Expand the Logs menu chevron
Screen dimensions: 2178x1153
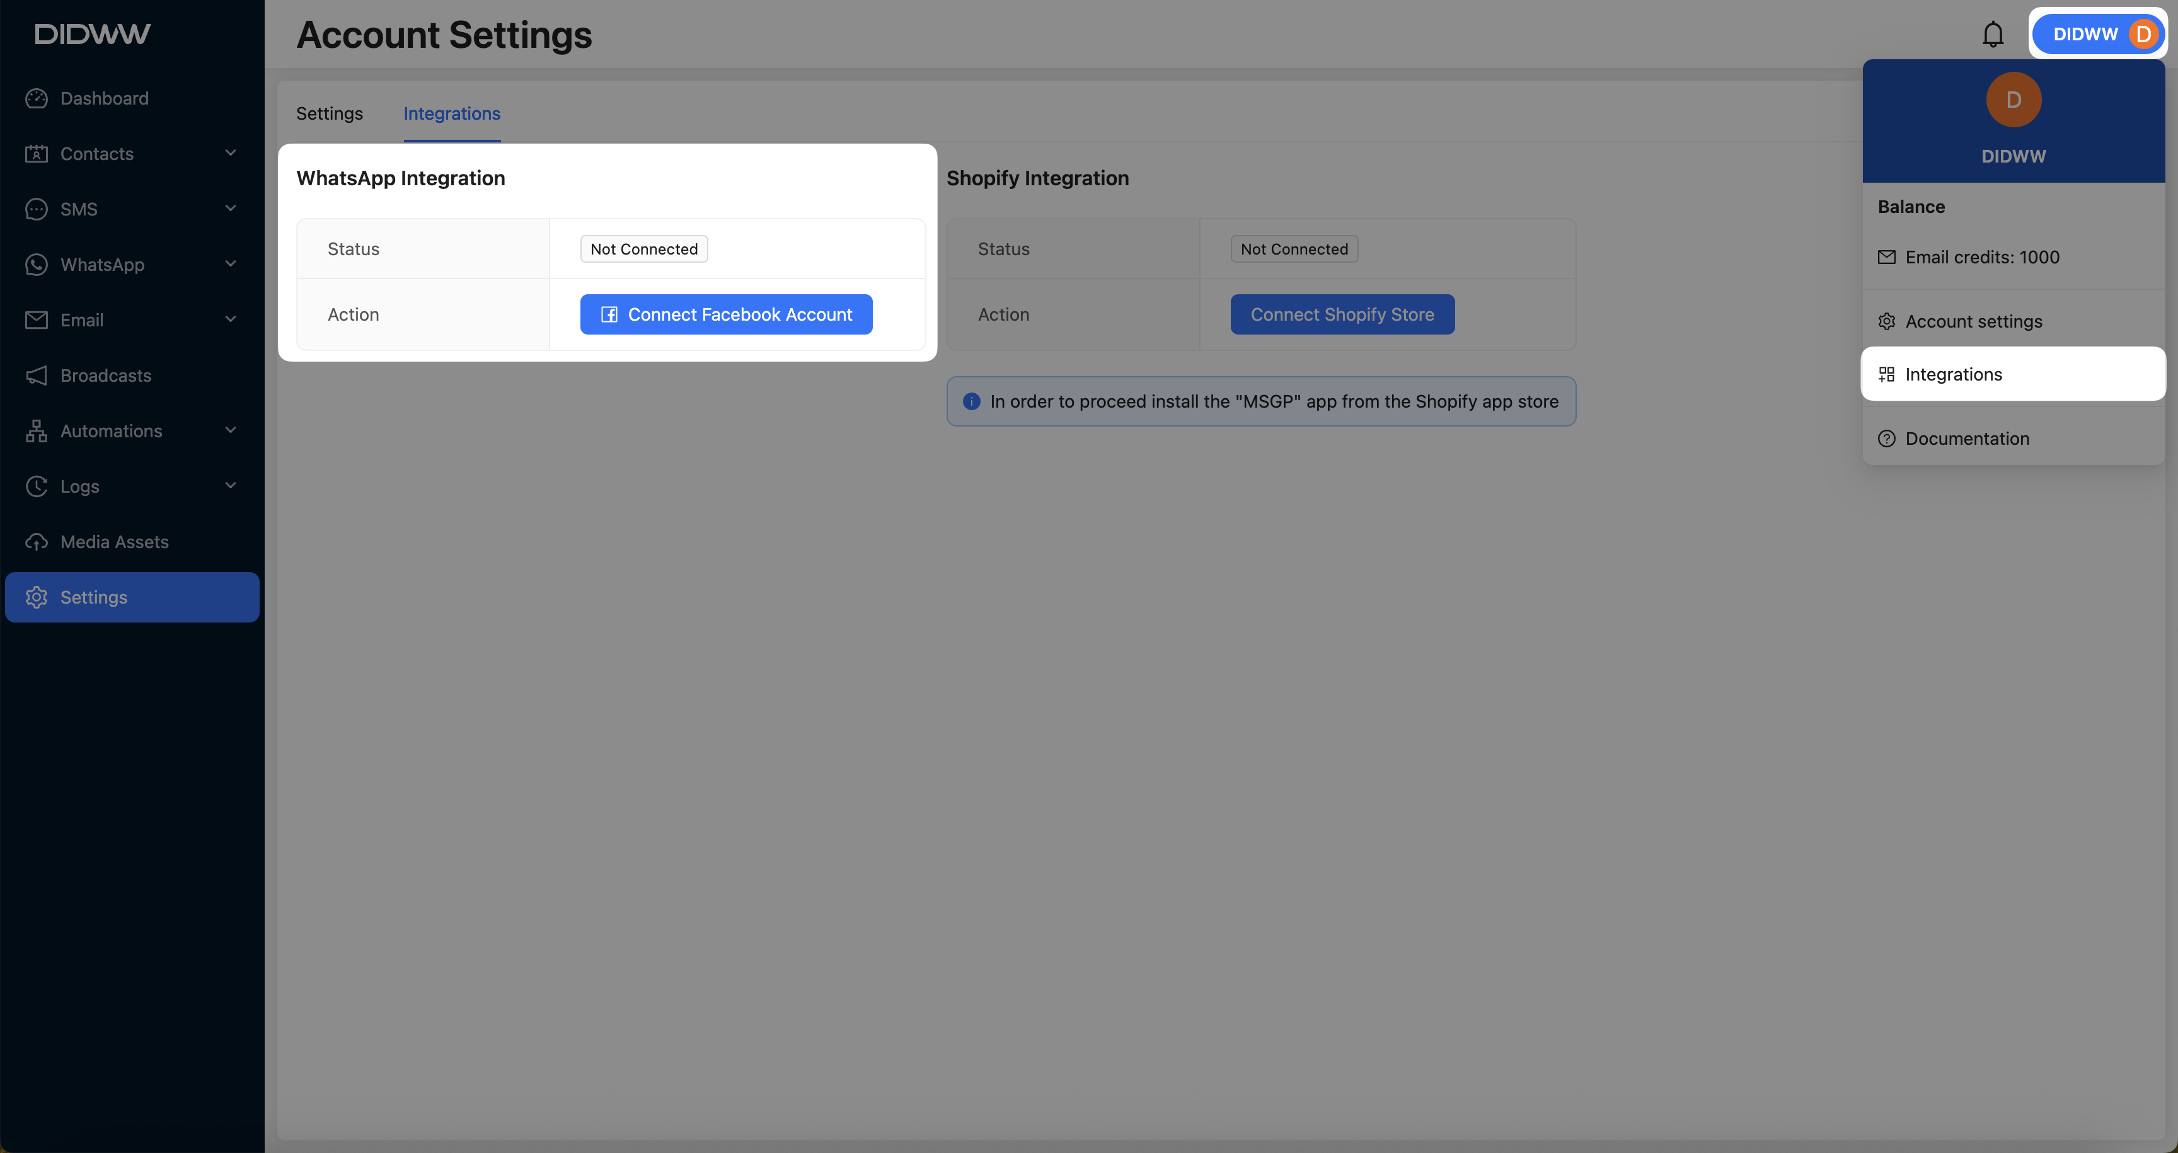pos(230,485)
